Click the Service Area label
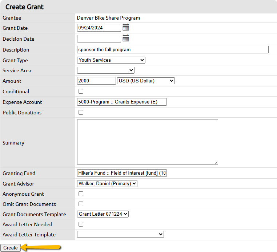Viewport: 277px width, 252px height. pyautogui.click(x=17, y=70)
